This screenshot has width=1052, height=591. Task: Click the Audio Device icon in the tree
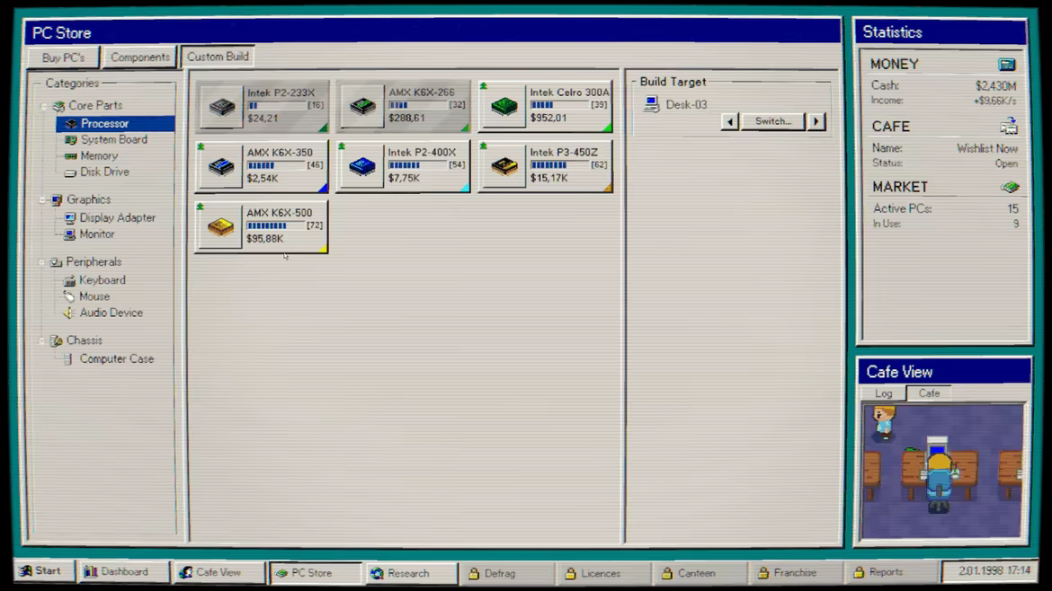pyautogui.click(x=69, y=313)
